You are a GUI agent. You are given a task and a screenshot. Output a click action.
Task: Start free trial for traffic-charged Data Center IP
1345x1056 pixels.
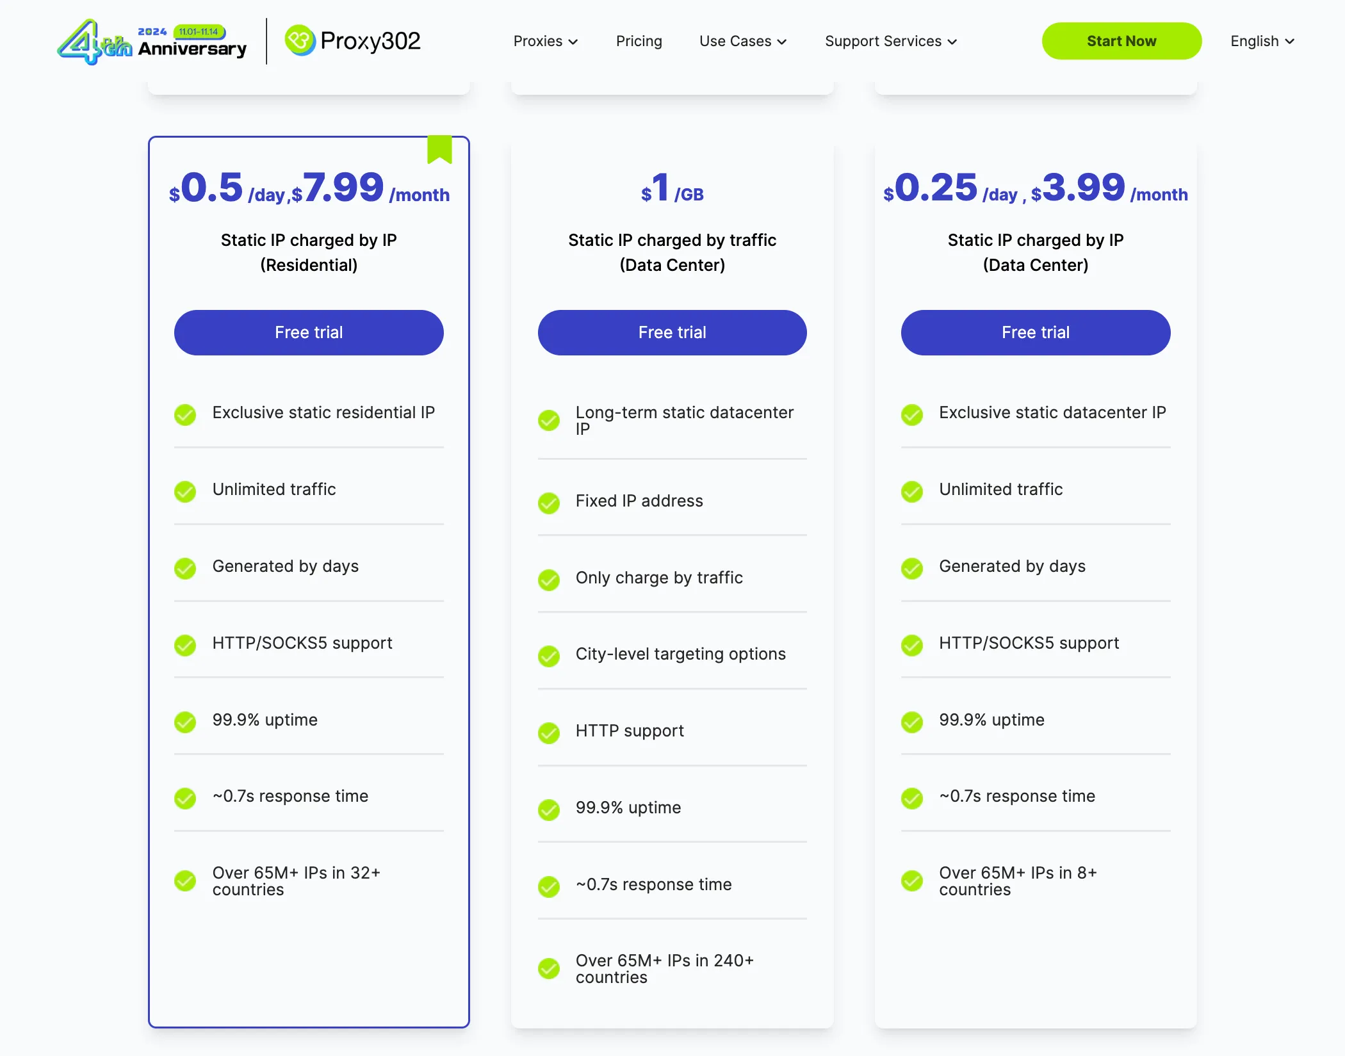(672, 332)
